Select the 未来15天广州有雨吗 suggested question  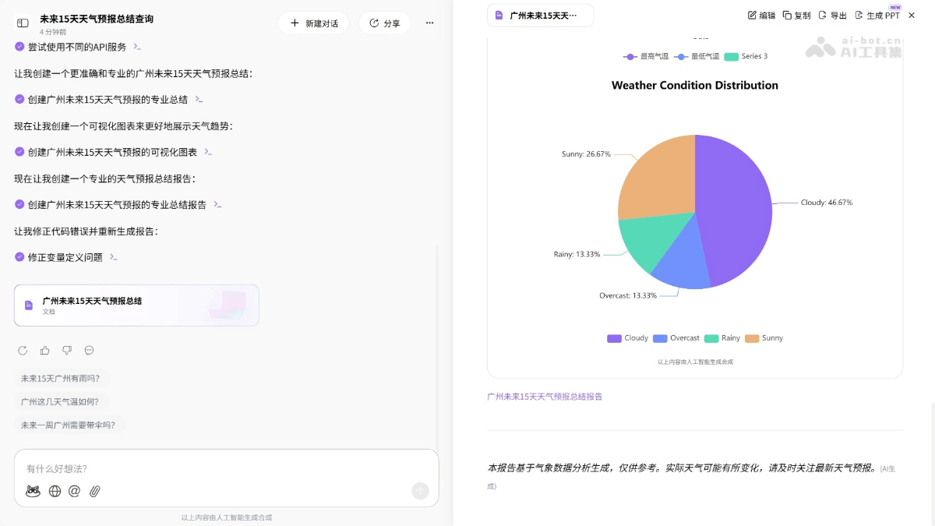[62, 378]
